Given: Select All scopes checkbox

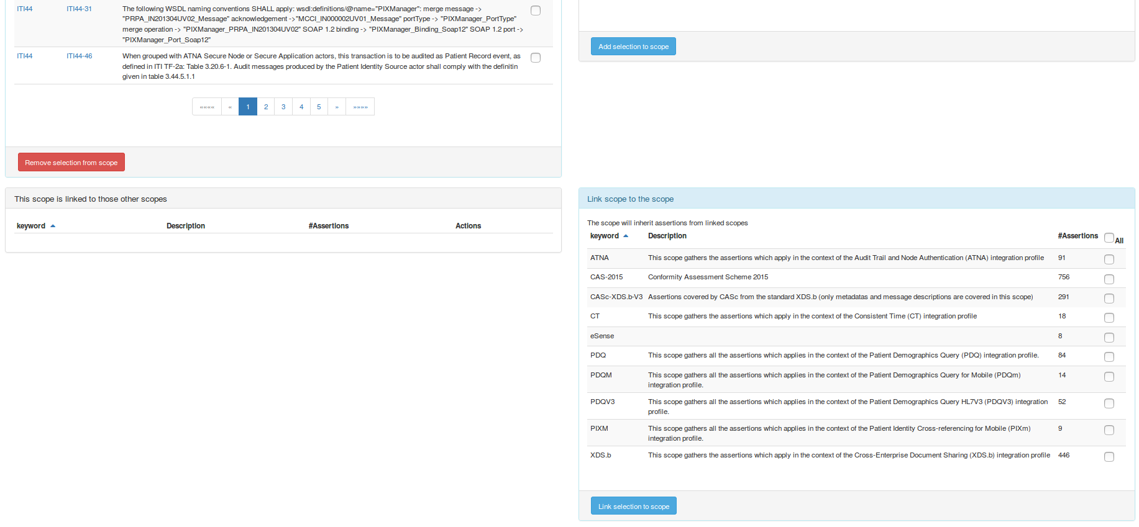Looking at the screenshot, I should coord(1109,238).
